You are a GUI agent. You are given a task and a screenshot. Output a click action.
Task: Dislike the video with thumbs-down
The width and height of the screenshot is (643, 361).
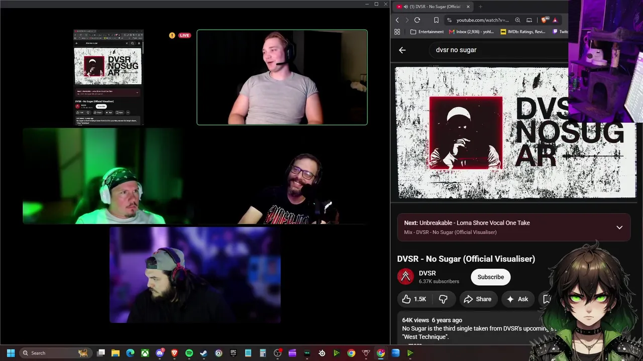pyautogui.click(x=443, y=299)
